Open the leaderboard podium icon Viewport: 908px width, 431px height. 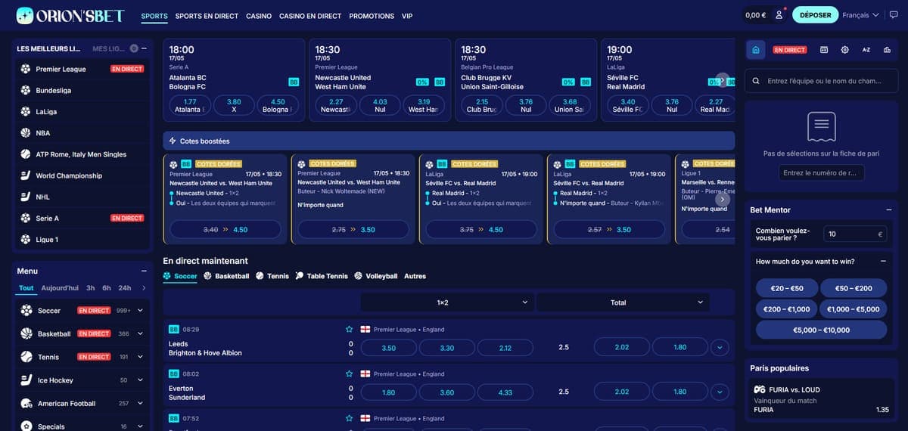pos(888,50)
